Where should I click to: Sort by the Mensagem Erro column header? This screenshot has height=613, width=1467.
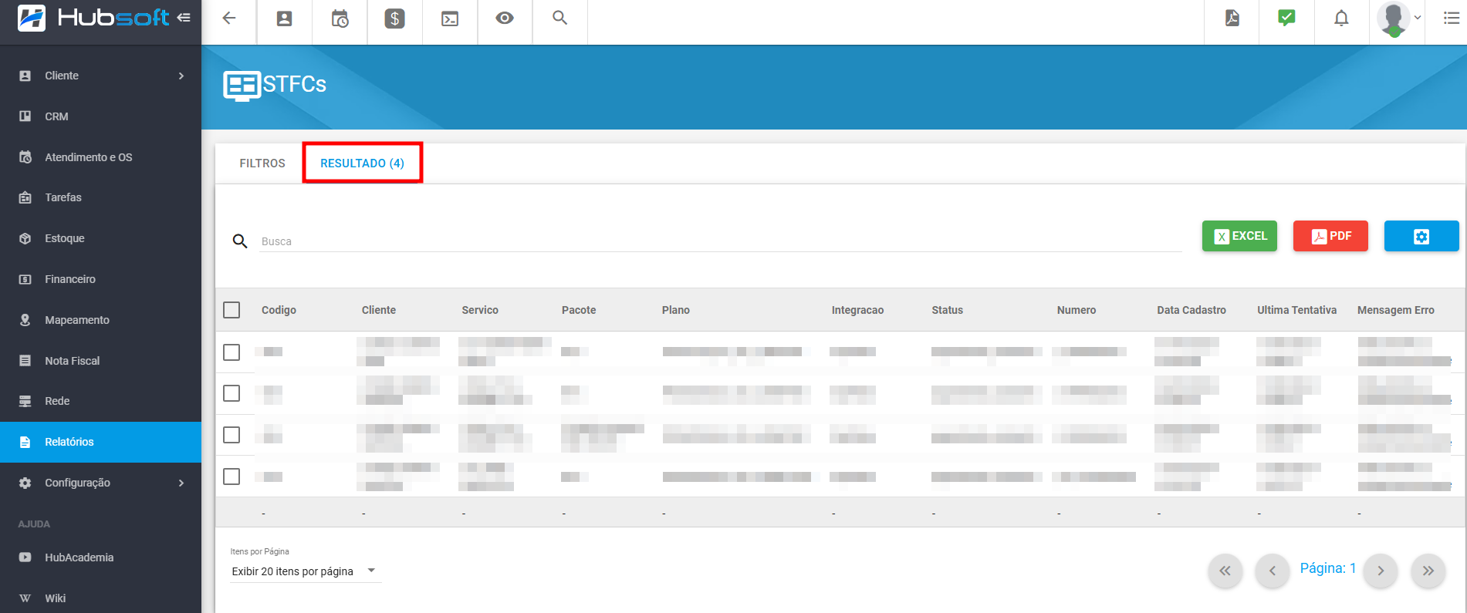(1396, 310)
